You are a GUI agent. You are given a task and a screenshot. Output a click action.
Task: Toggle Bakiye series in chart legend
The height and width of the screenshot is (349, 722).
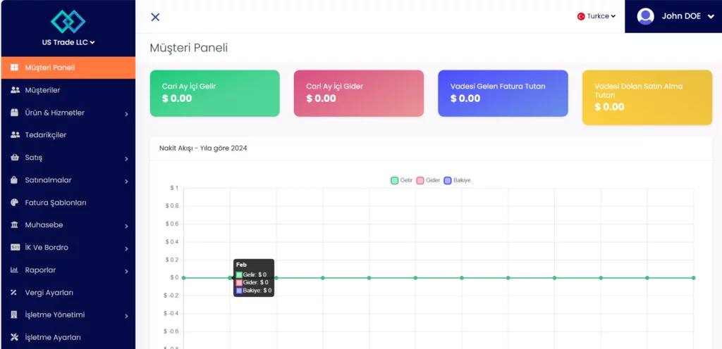(x=457, y=181)
